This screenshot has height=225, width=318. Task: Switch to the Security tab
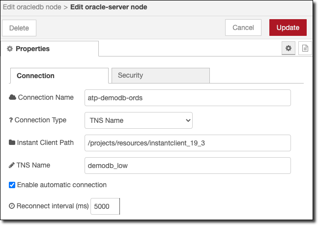pyautogui.click(x=161, y=75)
